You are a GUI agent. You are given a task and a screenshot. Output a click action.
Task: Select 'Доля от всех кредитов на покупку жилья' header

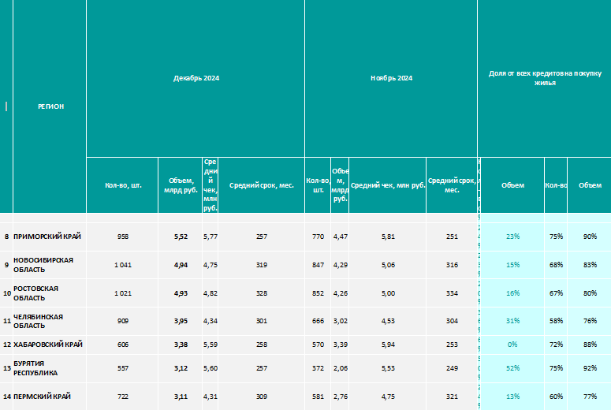(x=544, y=78)
